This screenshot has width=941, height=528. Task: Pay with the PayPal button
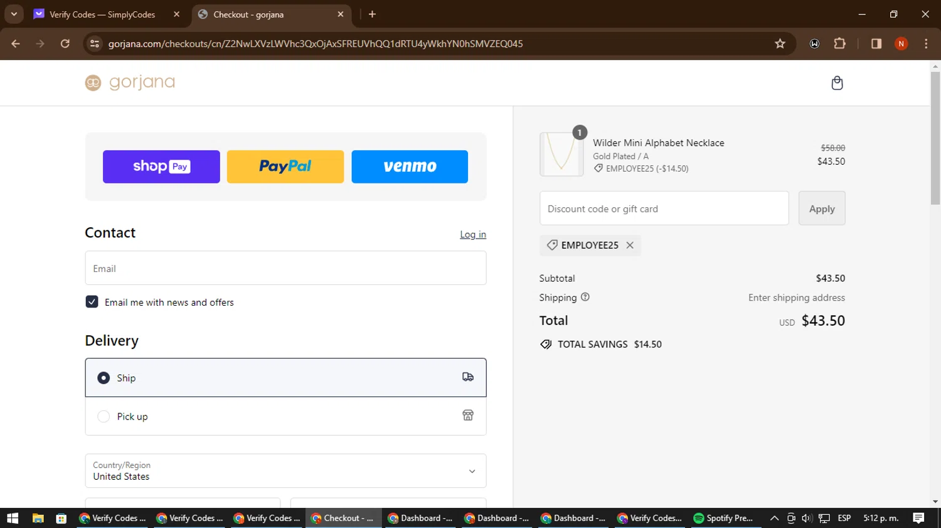285,167
